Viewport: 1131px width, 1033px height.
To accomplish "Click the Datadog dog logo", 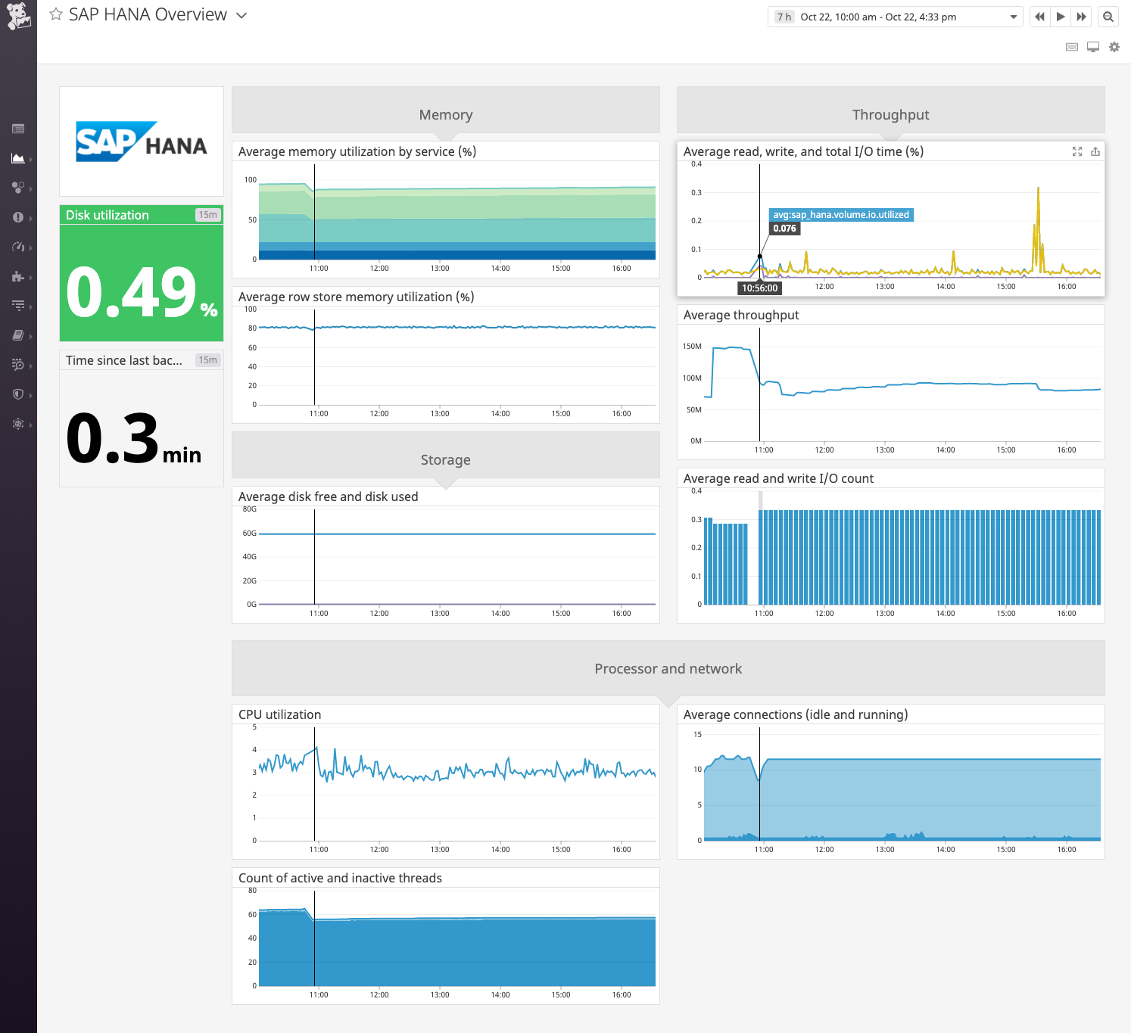I will (17, 16).
